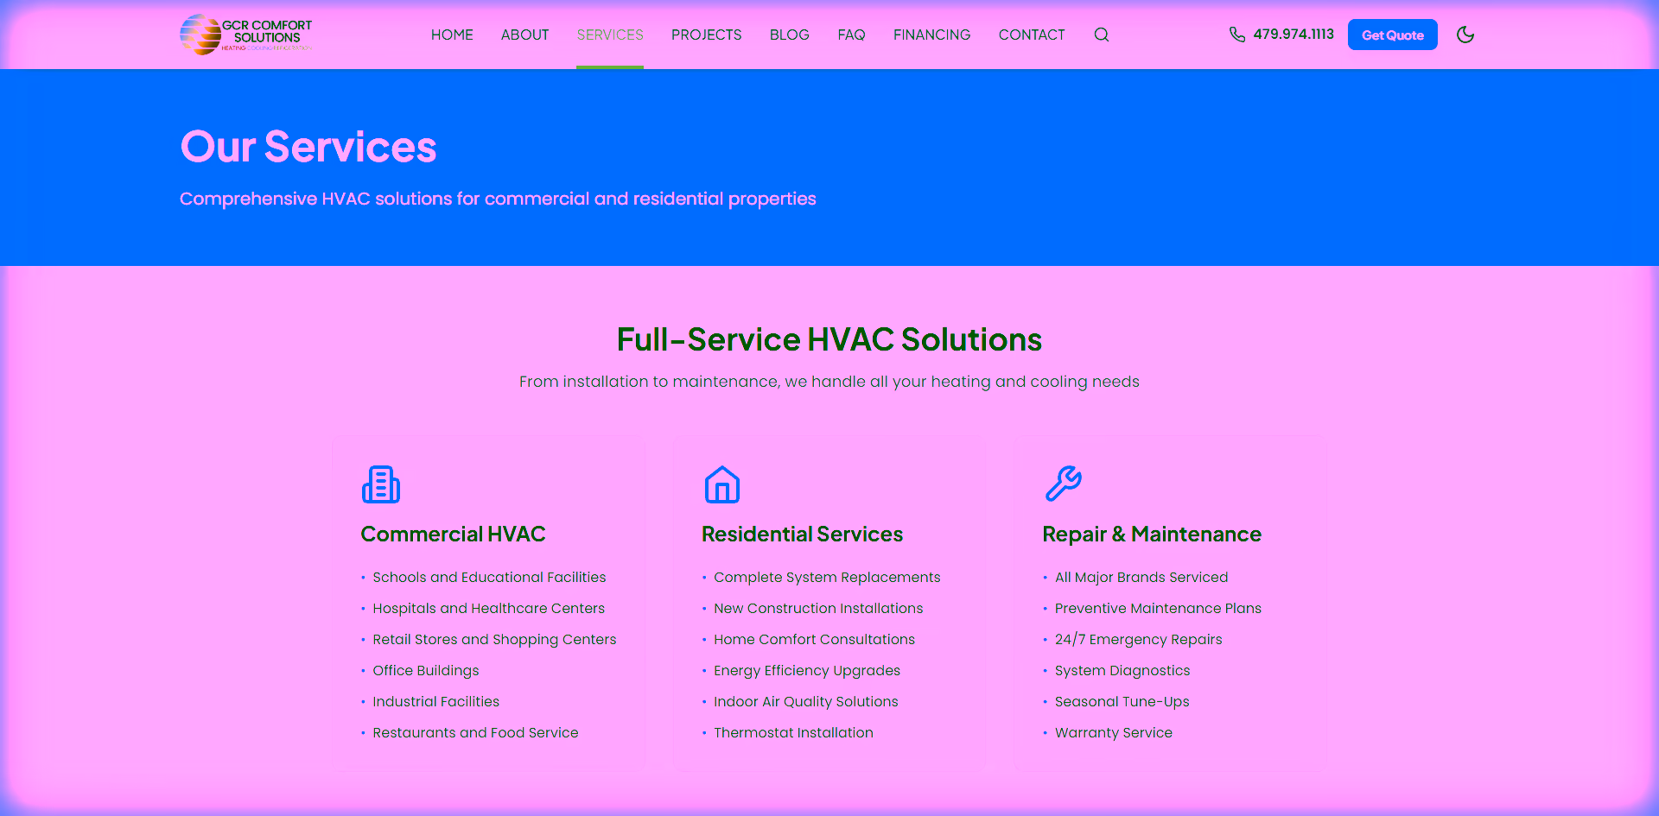
Task: Click Thermostat Installation item
Action: pos(793,732)
